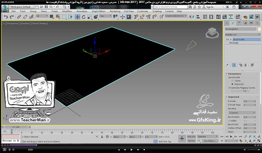Activate the Select and Rotate tool
Screen dimensions: 262x153
click(x=84, y=17)
